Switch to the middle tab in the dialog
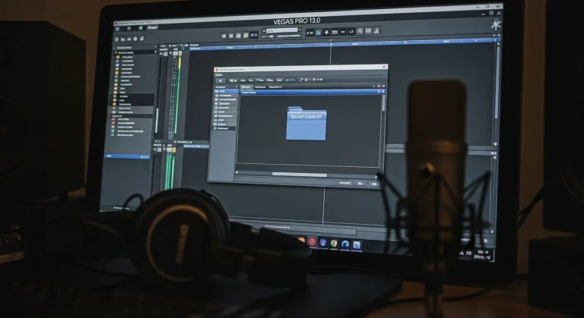The height and width of the screenshot is (318, 584). click(260, 87)
